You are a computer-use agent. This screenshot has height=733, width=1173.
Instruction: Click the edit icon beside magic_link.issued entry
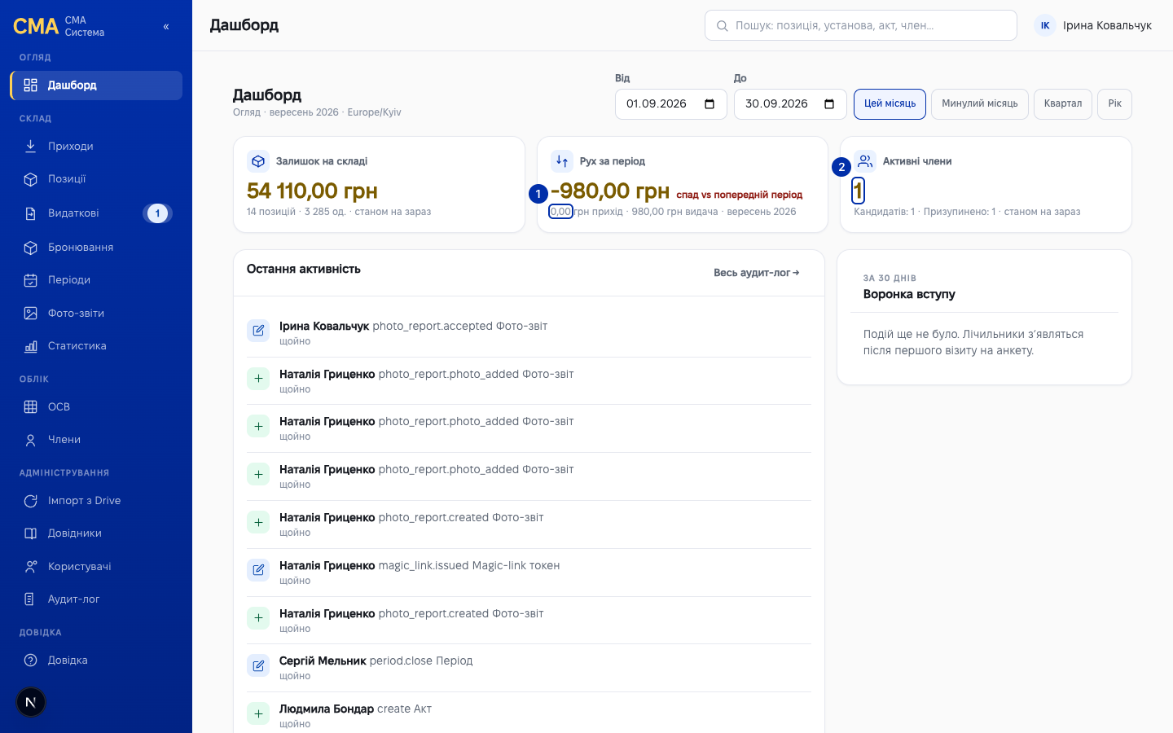point(258,570)
